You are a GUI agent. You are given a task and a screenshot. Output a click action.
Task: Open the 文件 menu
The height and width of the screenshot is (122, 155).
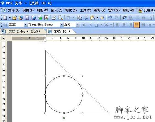[x=14, y=11]
